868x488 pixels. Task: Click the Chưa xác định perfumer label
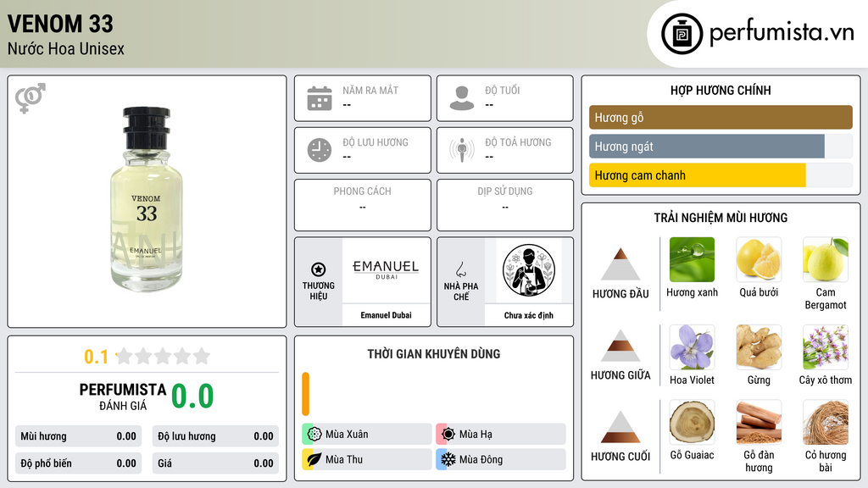pos(529,315)
